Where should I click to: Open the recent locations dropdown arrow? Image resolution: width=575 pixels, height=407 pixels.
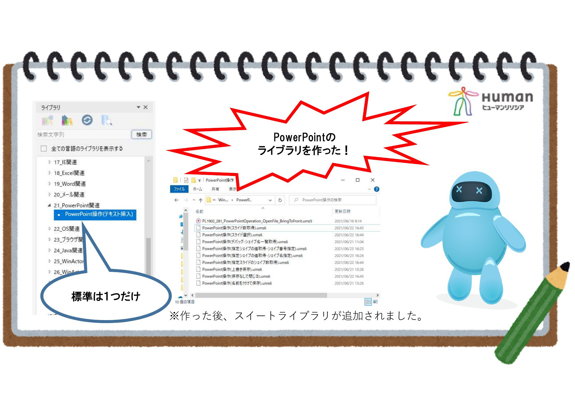click(194, 200)
